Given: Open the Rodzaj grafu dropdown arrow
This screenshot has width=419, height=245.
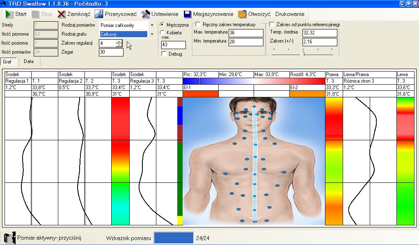Looking at the screenshot, I should pyautogui.click(x=151, y=34).
